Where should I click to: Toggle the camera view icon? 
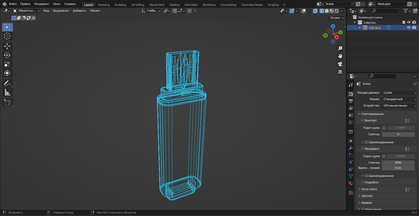click(340, 64)
